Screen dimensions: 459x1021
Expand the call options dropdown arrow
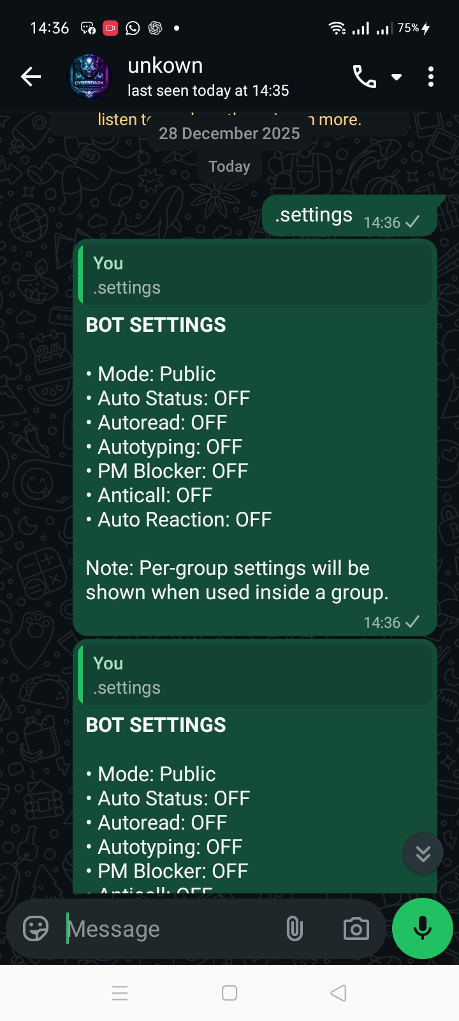(x=397, y=76)
